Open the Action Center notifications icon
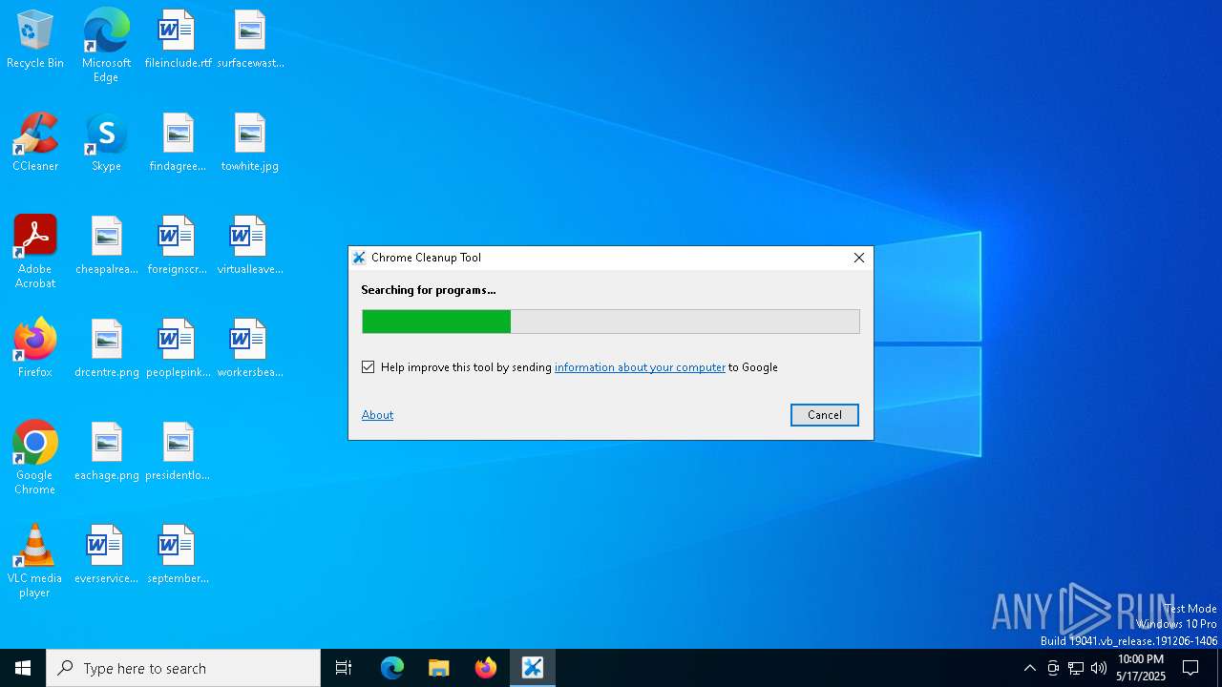This screenshot has height=687, width=1222. (1190, 668)
